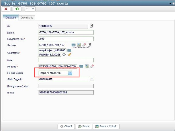Open the external link icon beside ID

(x=92, y=26)
